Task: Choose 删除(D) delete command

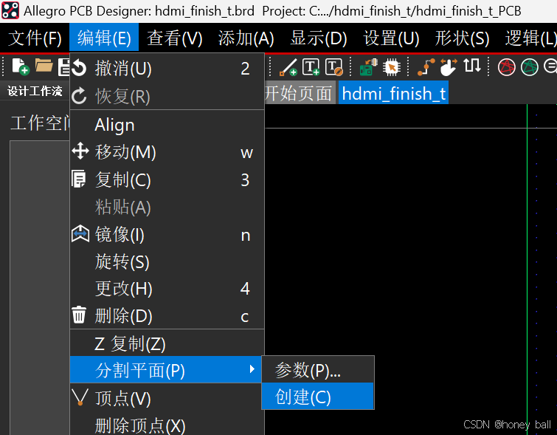Action: [x=167, y=316]
